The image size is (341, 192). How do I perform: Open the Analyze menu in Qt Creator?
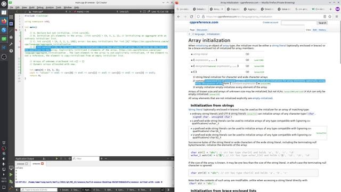tap(50, 7)
